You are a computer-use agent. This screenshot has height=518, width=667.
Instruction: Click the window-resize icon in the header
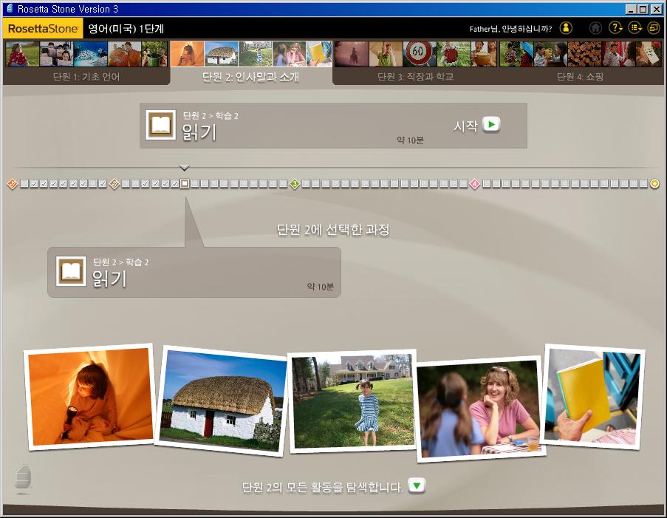pyautogui.click(x=654, y=28)
